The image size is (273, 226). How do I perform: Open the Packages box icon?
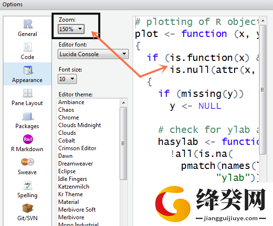(27, 116)
